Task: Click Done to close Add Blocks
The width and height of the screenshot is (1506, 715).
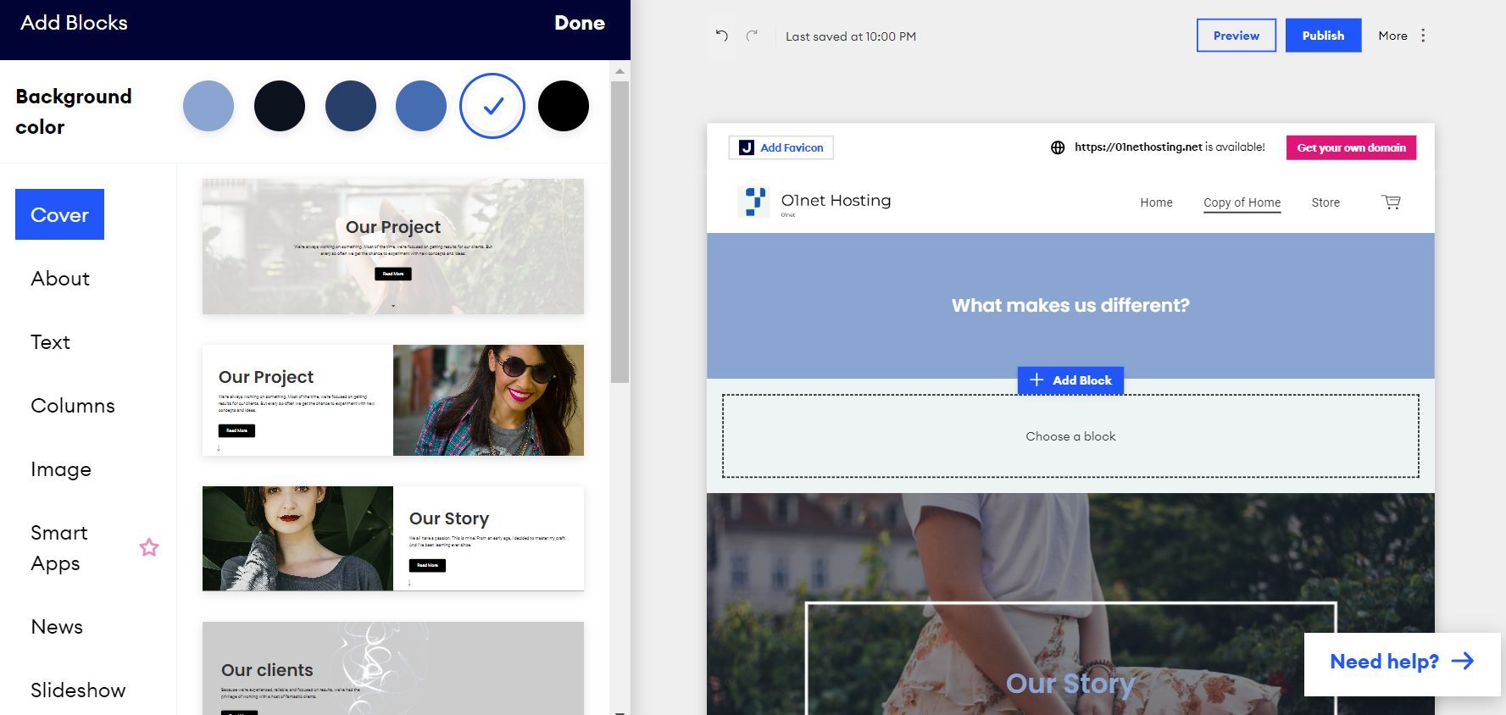Action: pyautogui.click(x=580, y=23)
